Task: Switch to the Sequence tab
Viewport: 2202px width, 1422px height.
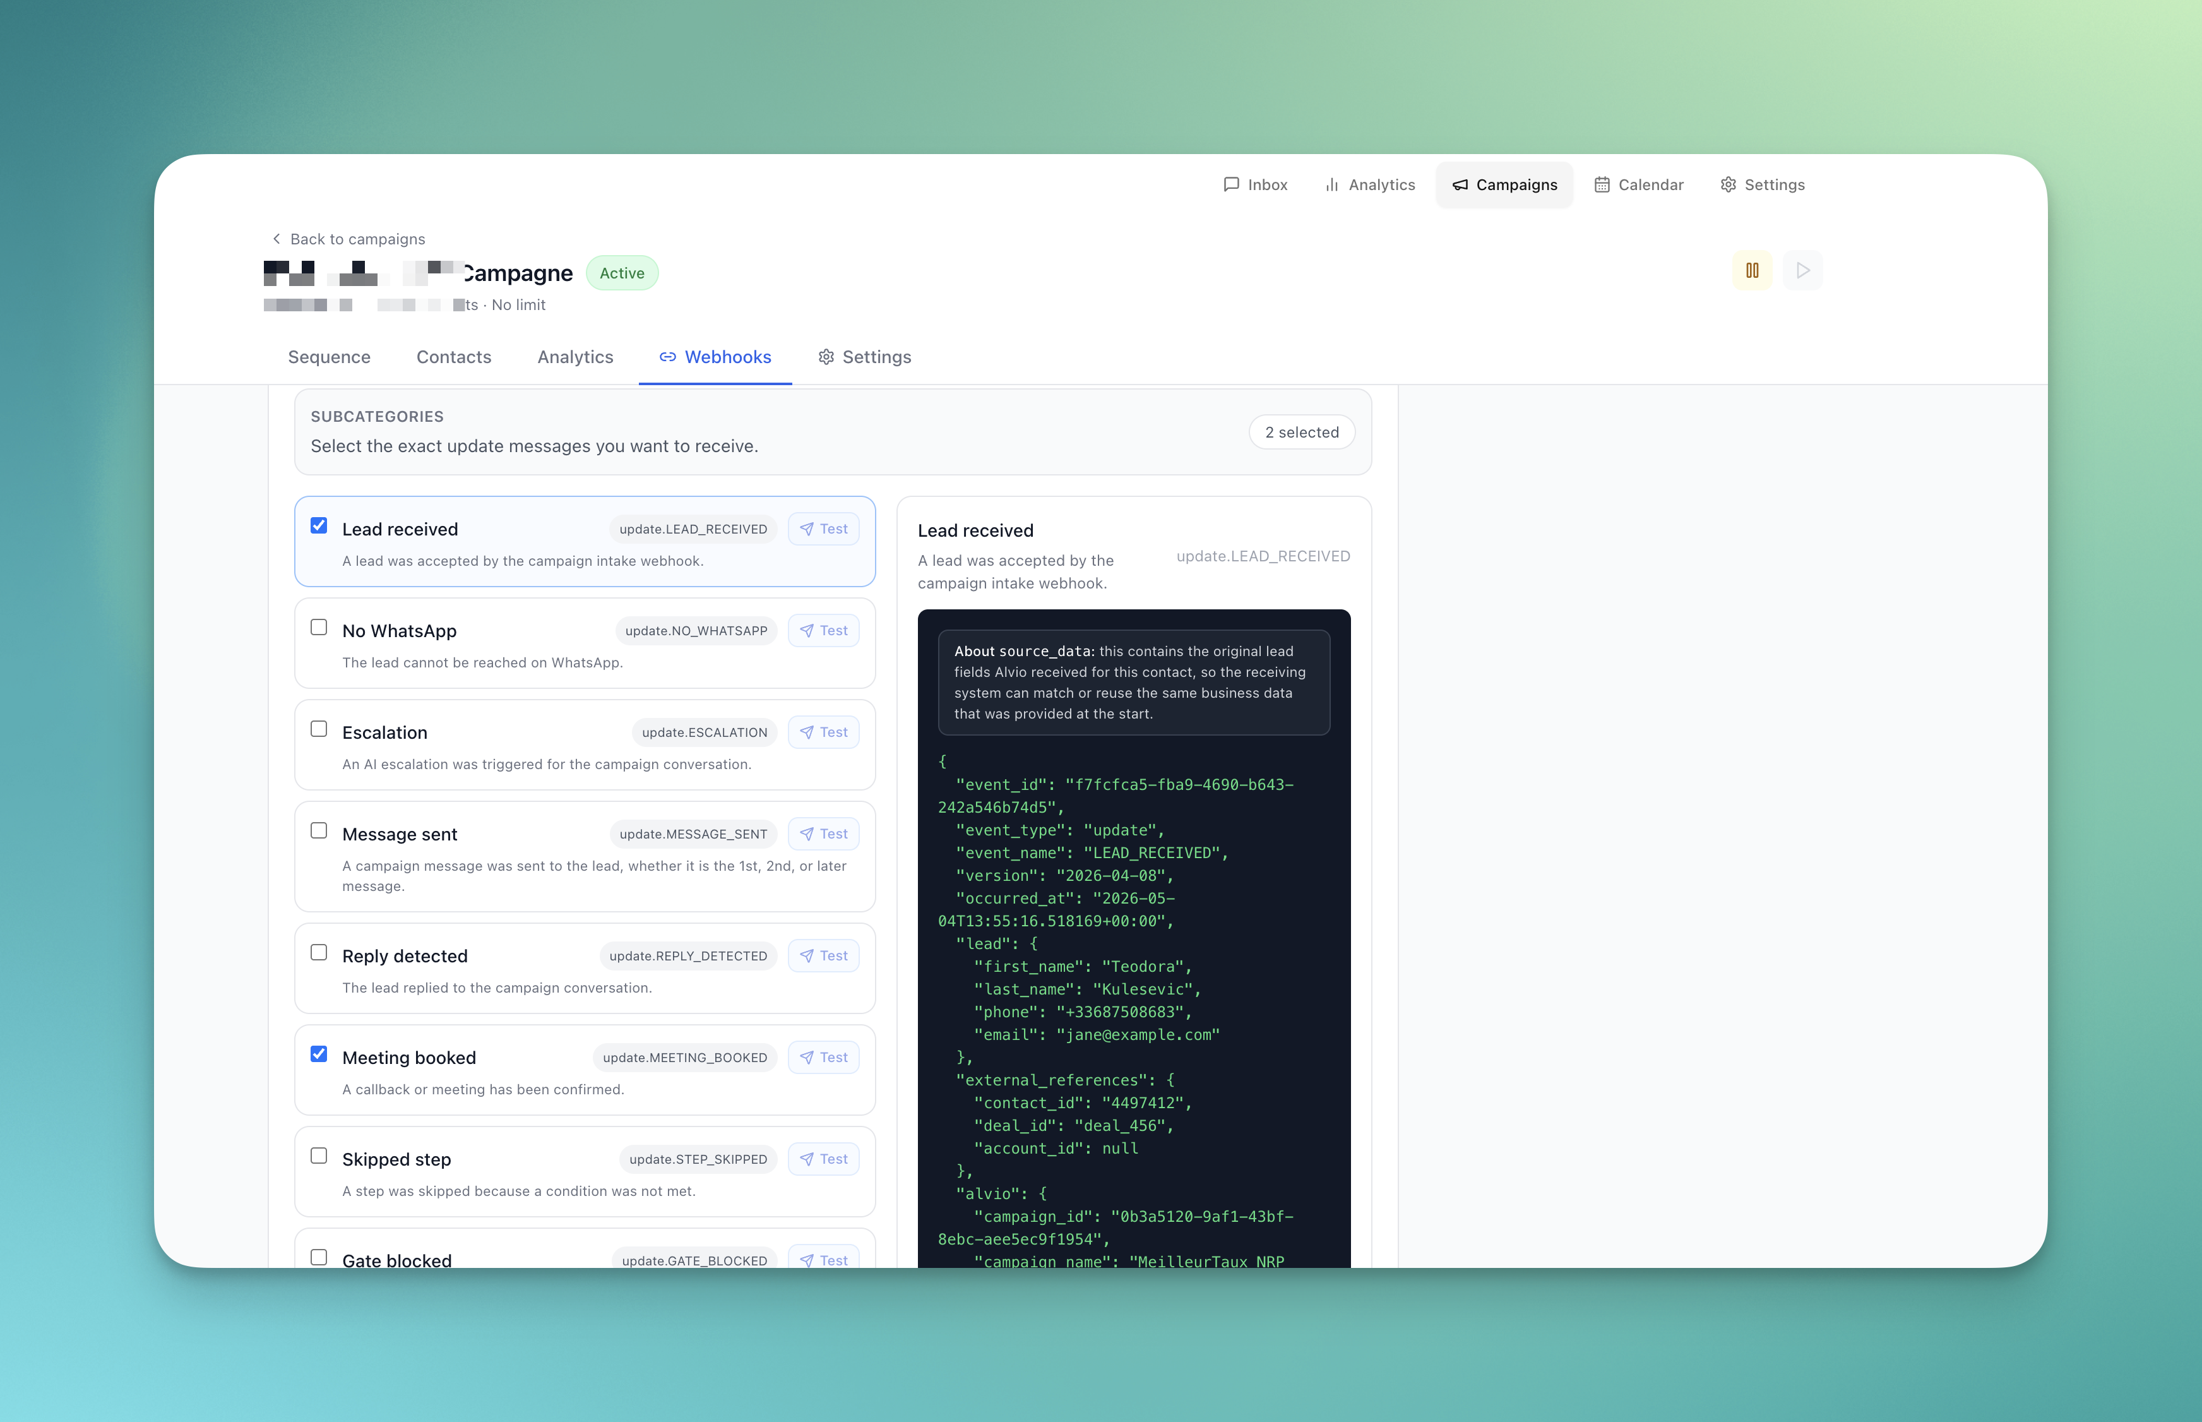Action: (329, 357)
